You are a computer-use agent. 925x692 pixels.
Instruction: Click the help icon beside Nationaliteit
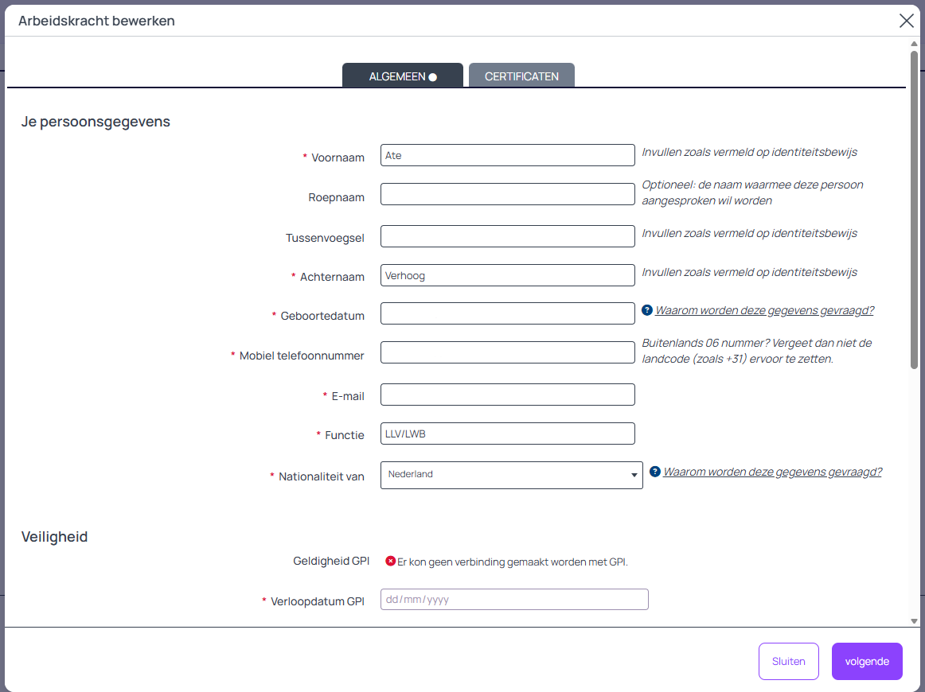point(655,472)
